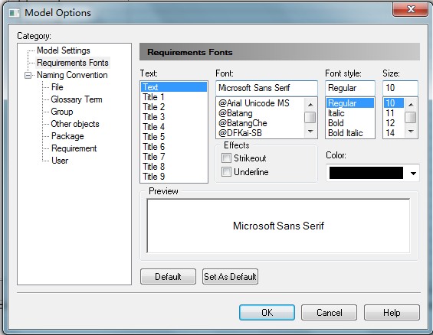Click the size list down scroll arrow
433x335 pixels.
pyautogui.click(x=411, y=132)
